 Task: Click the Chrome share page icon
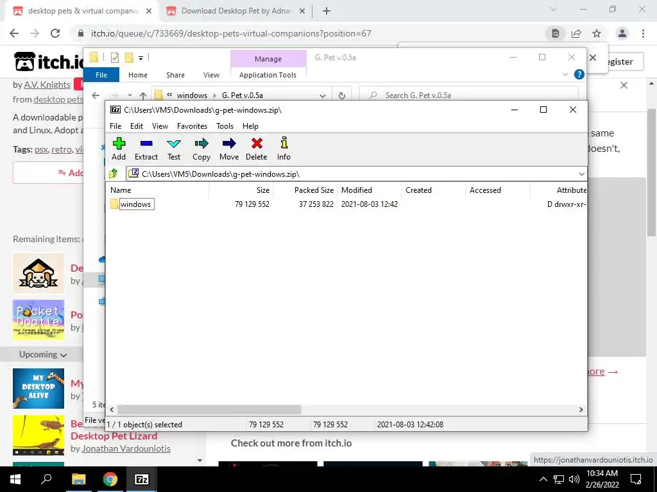[576, 33]
